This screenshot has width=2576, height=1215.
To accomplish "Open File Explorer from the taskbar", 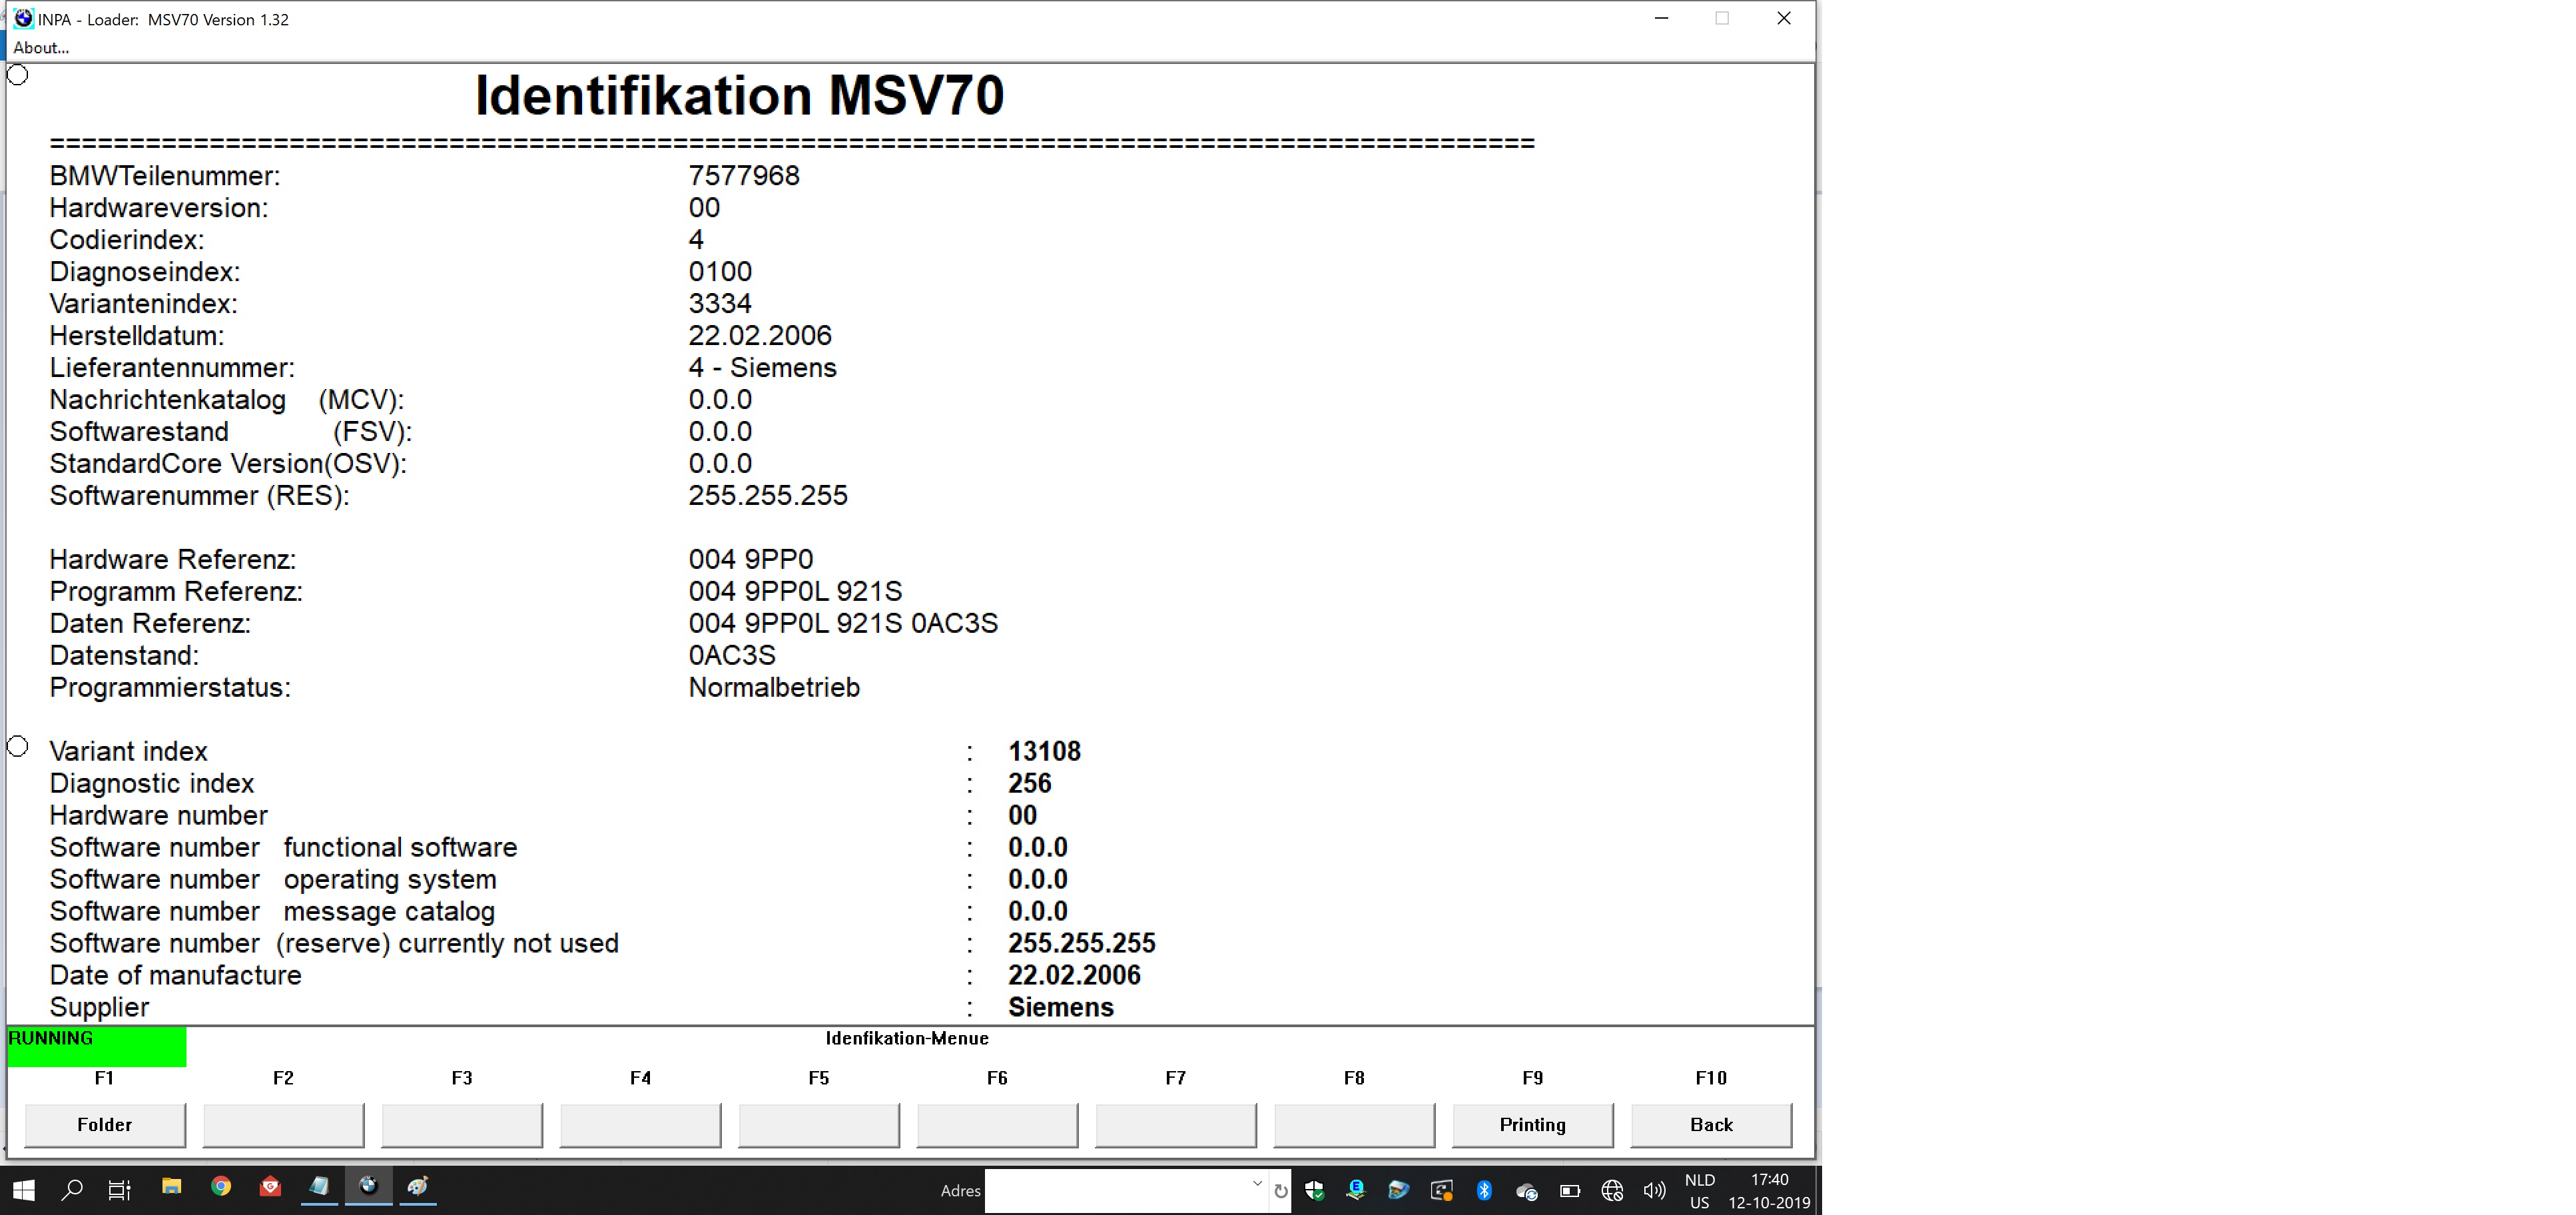I will (172, 1187).
